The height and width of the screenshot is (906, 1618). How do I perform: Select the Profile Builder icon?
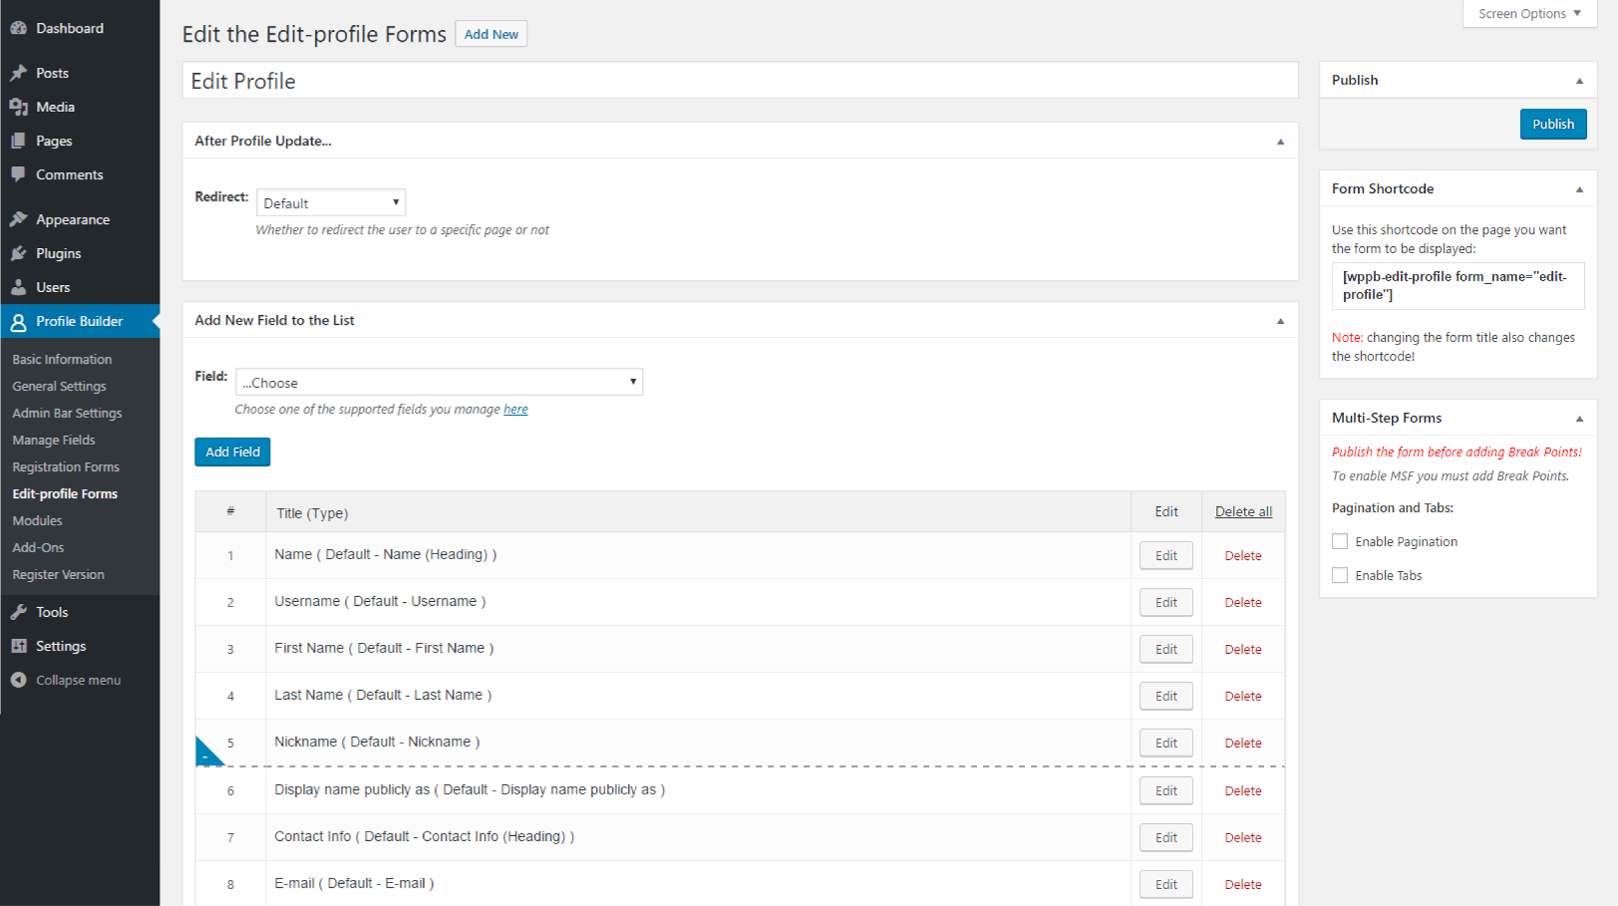(x=19, y=321)
